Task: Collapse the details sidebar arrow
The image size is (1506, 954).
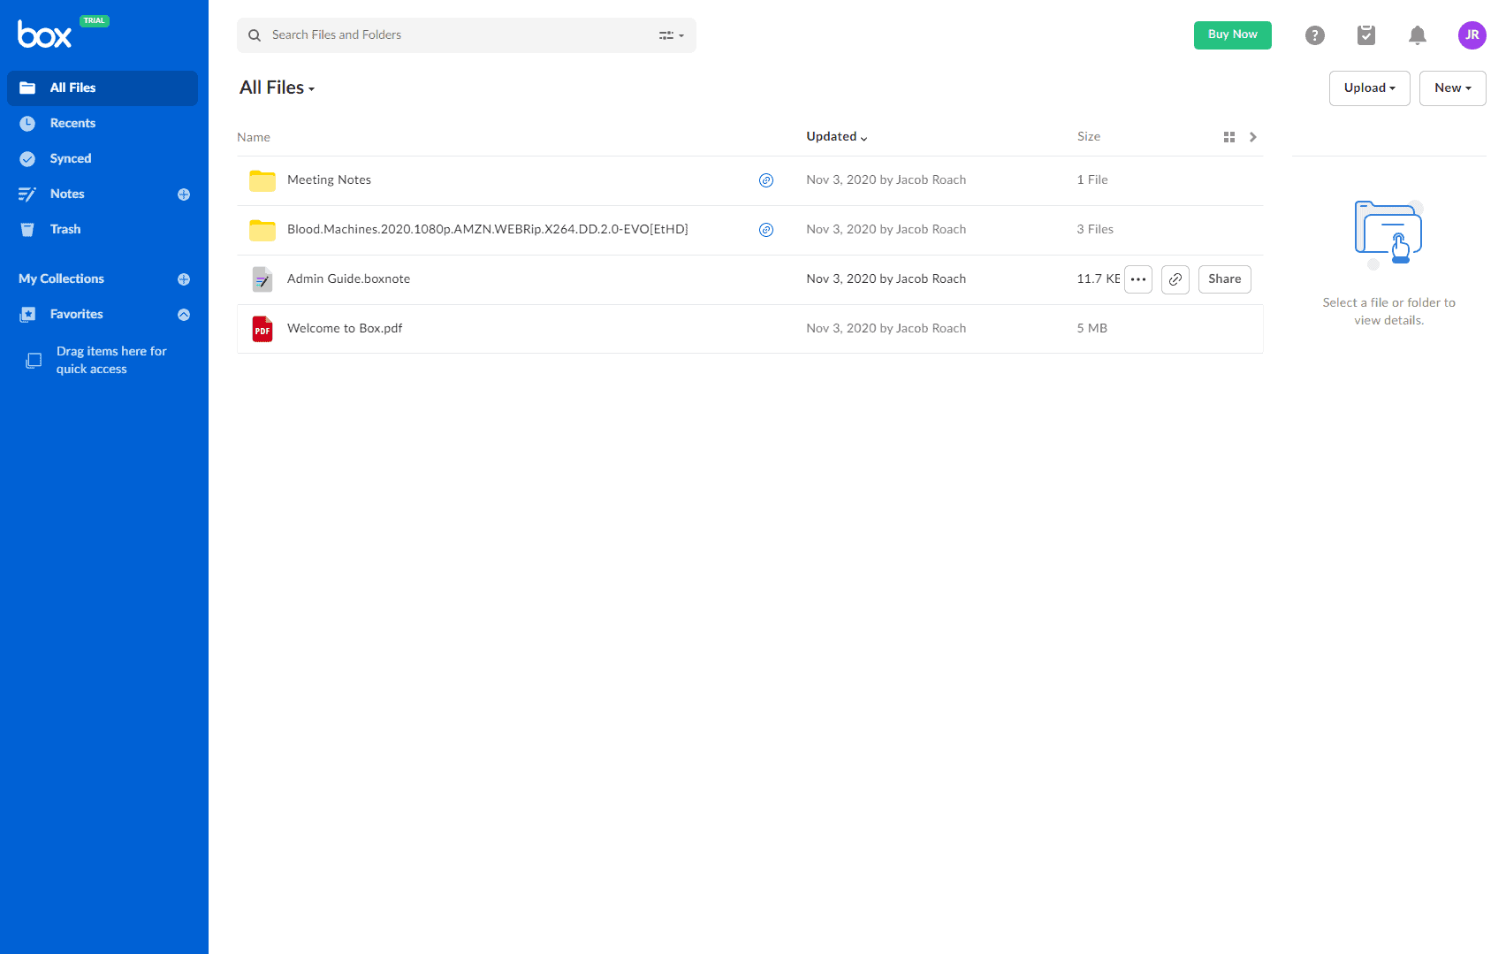Action: 1252,137
